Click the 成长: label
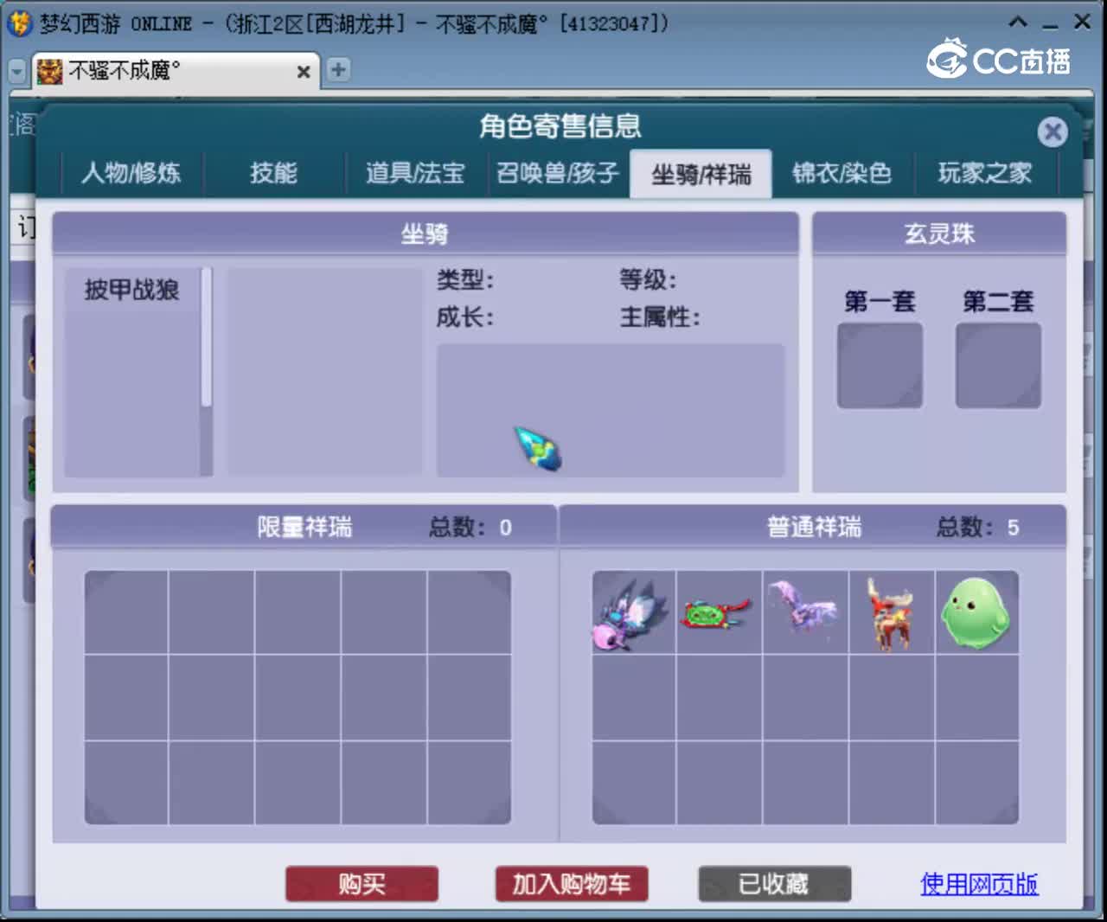 [464, 317]
